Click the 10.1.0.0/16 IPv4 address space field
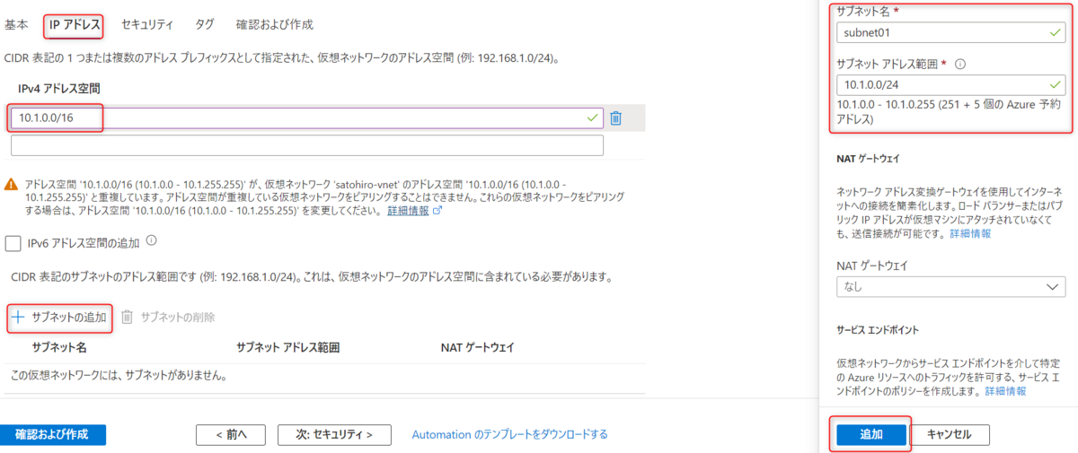This screenshot has height=453, width=1078. pos(306,118)
